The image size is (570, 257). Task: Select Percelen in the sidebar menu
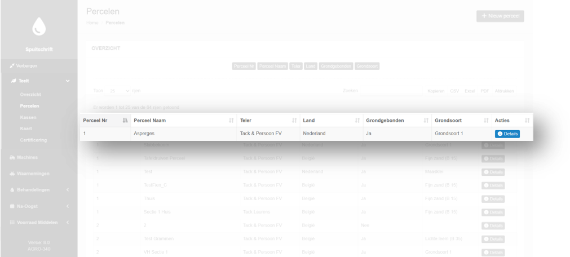tap(29, 106)
